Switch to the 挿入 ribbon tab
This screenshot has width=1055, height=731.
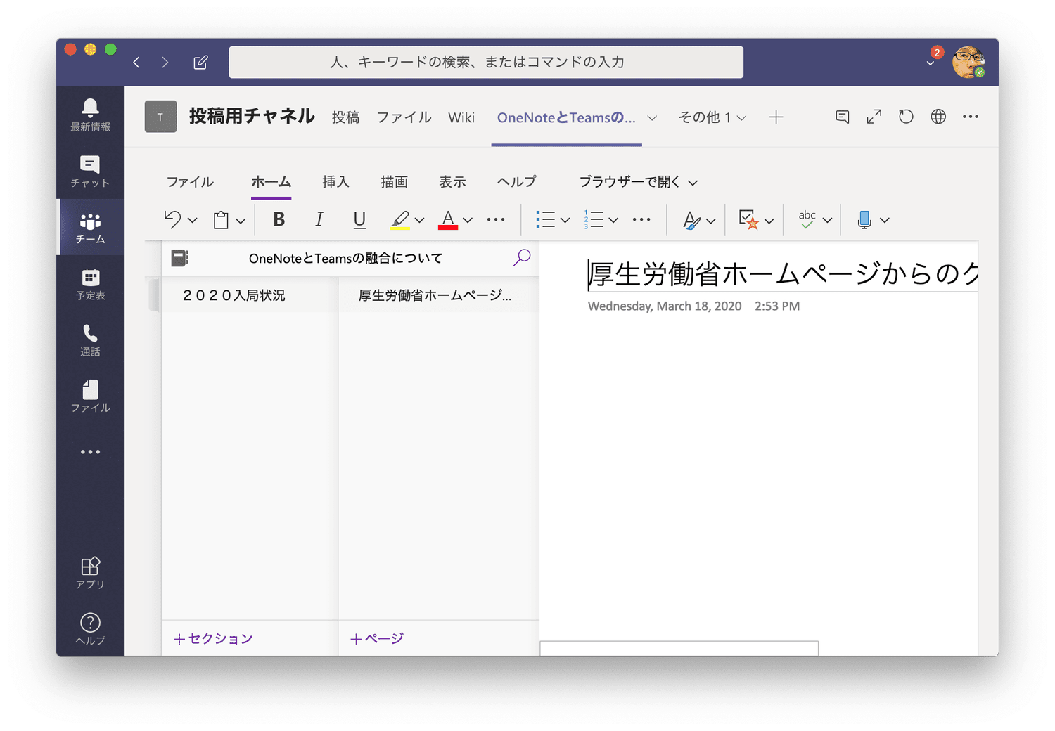tap(335, 182)
